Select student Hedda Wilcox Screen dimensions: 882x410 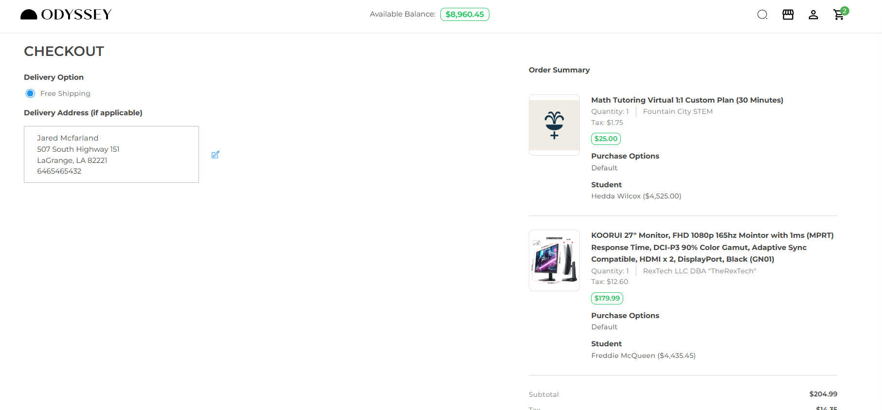pos(636,196)
